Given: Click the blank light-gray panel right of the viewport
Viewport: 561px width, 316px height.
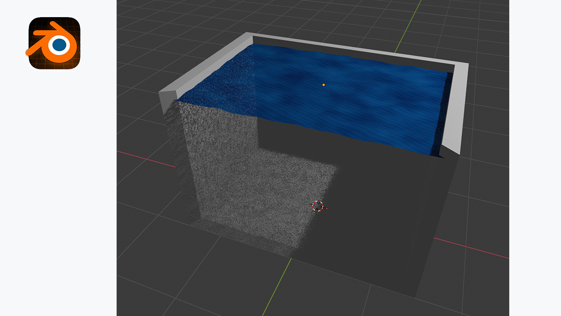Looking at the screenshot, I should (535, 158).
